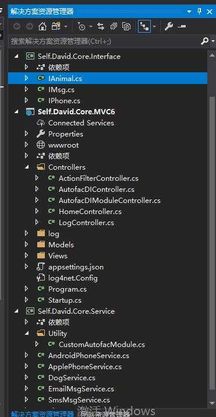Toggle the pin auto-hide button

pos(199,12)
